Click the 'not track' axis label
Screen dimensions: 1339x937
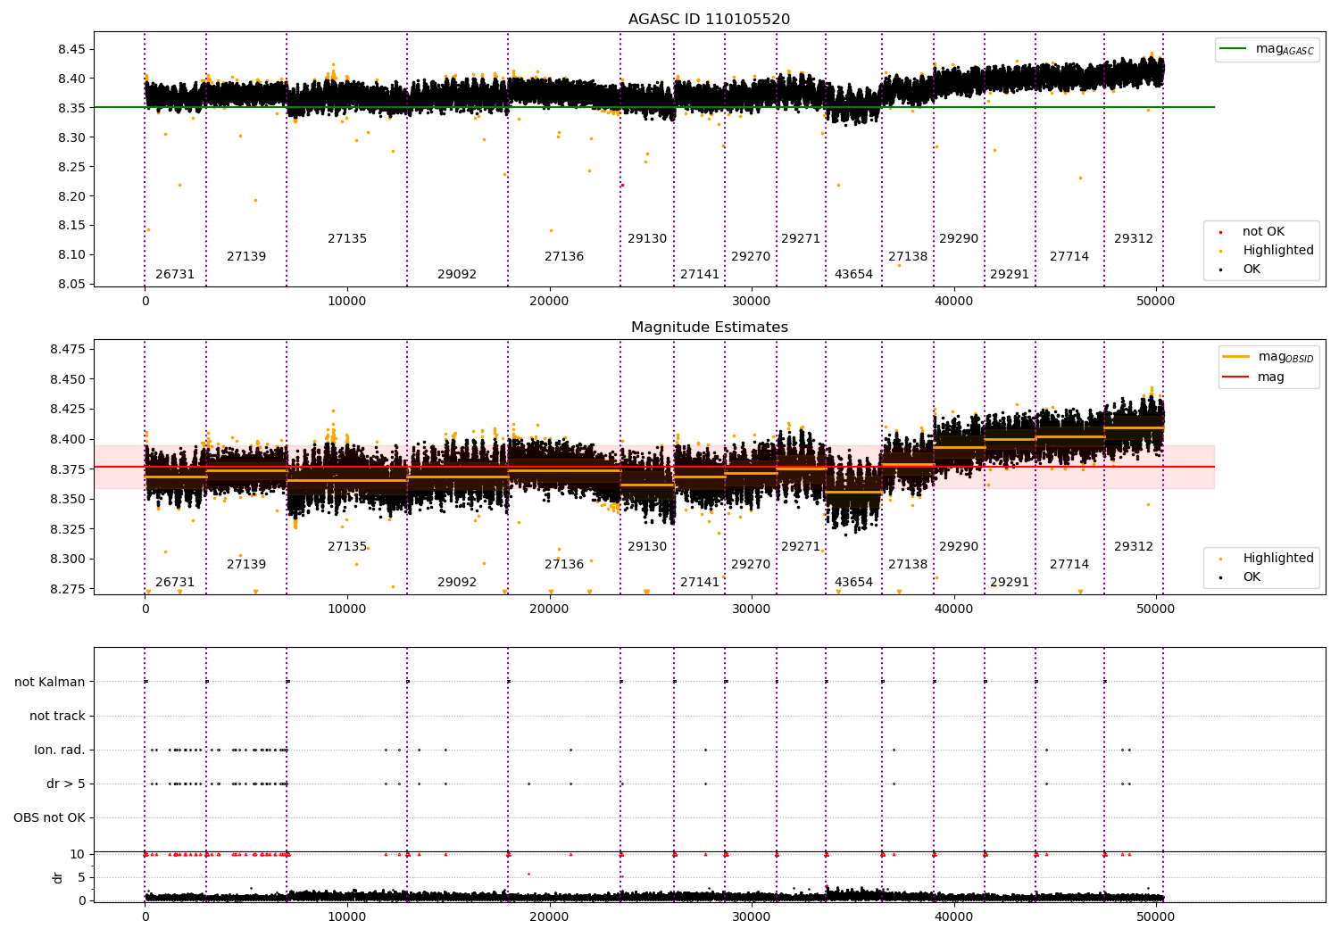pyautogui.click(x=57, y=716)
